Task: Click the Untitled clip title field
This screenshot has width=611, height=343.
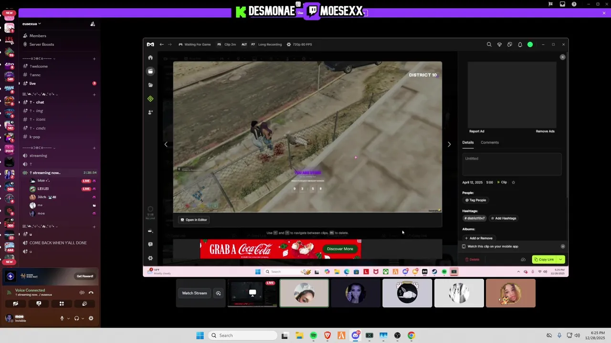Action: pos(512,164)
